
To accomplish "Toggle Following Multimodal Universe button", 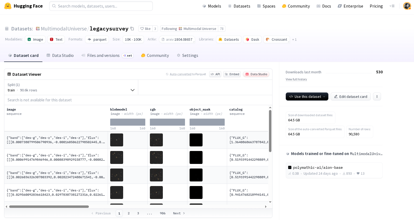I will point(189,29).
